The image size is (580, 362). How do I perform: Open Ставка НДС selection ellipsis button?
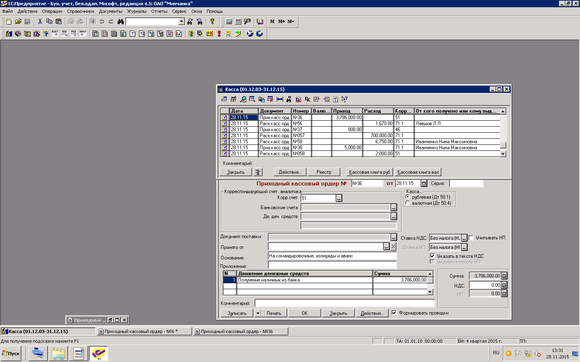pyautogui.click(x=464, y=238)
